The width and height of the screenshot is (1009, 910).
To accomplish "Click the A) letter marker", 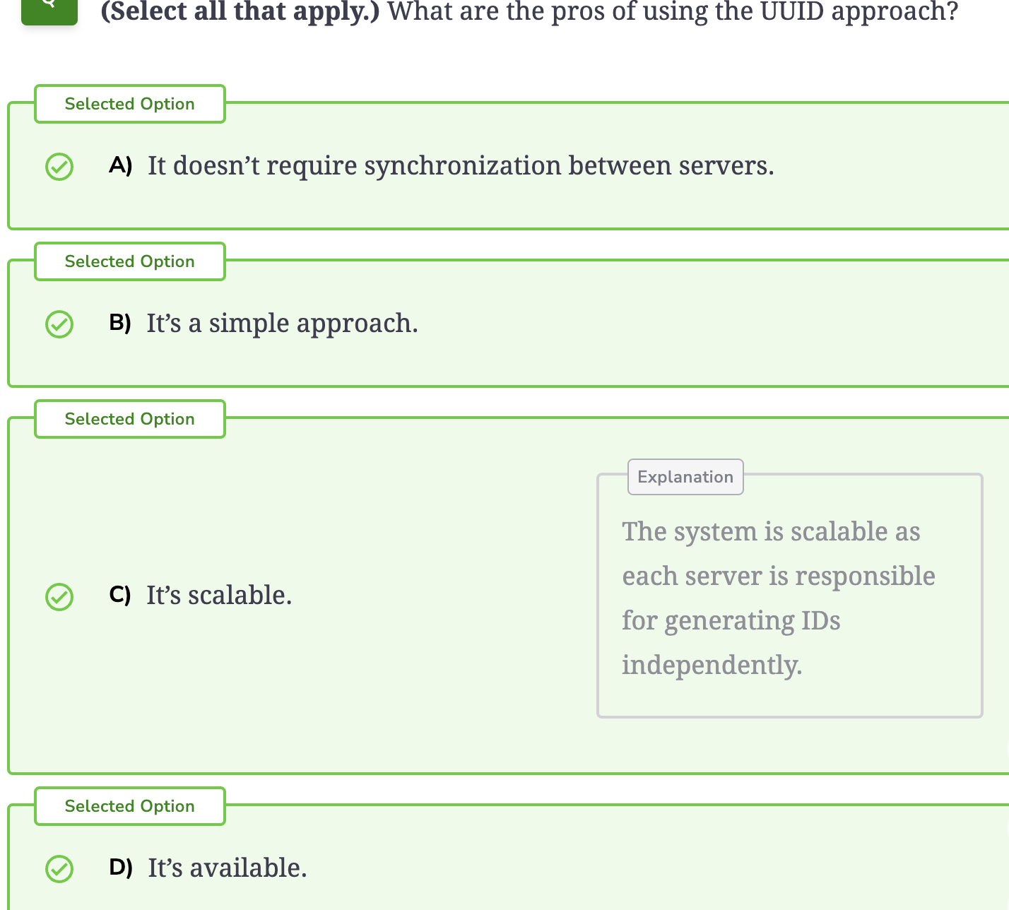I will [x=121, y=165].
